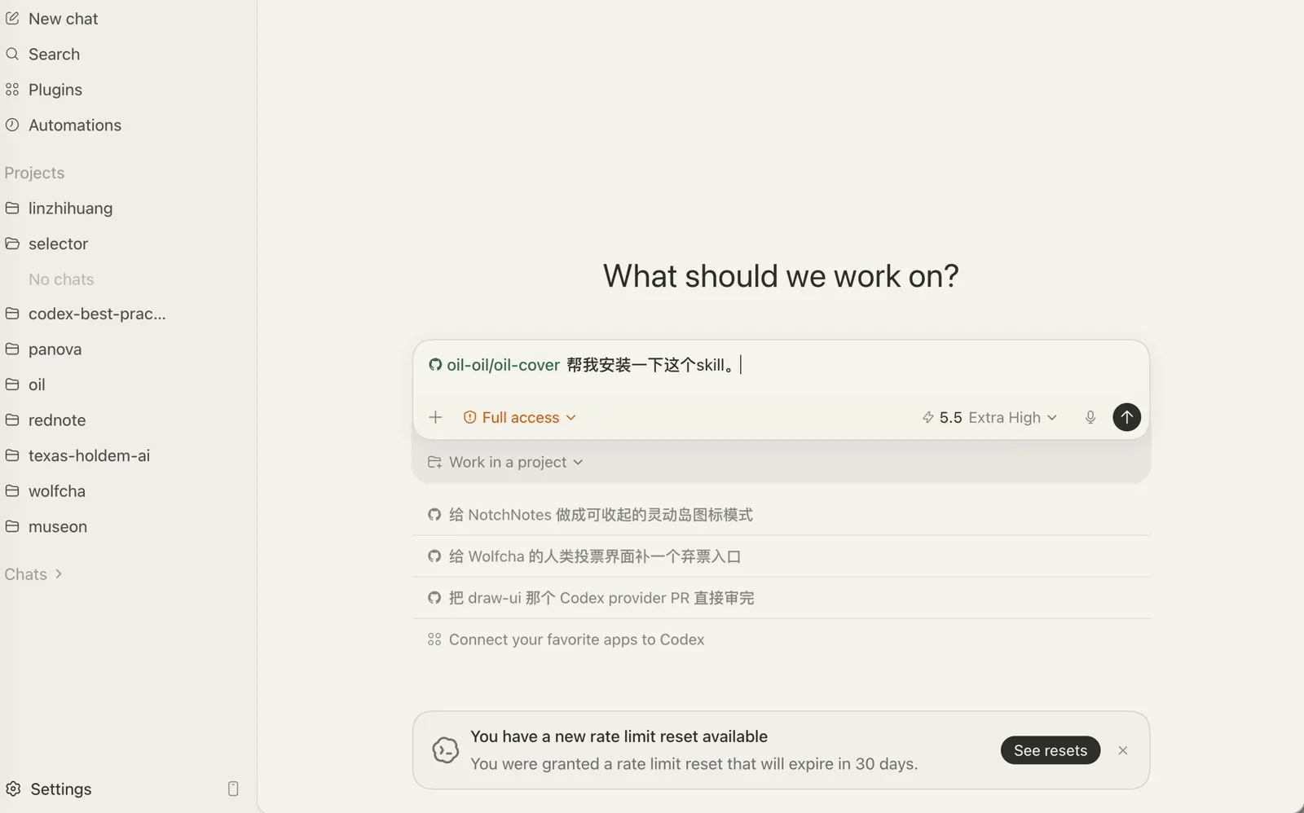Select the NotchNotes 灵动岛图标模式 suggestion
The image size is (1304, 813).
click(x=781, y=515)
